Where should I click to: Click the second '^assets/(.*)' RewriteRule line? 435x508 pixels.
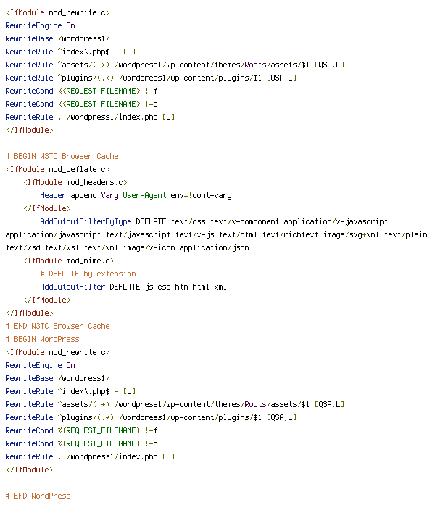175,404
